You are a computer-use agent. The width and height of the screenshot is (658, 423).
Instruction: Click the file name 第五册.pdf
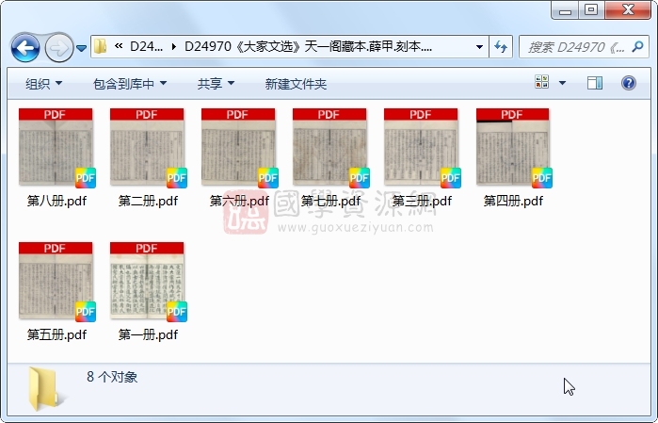pos(56,334)
